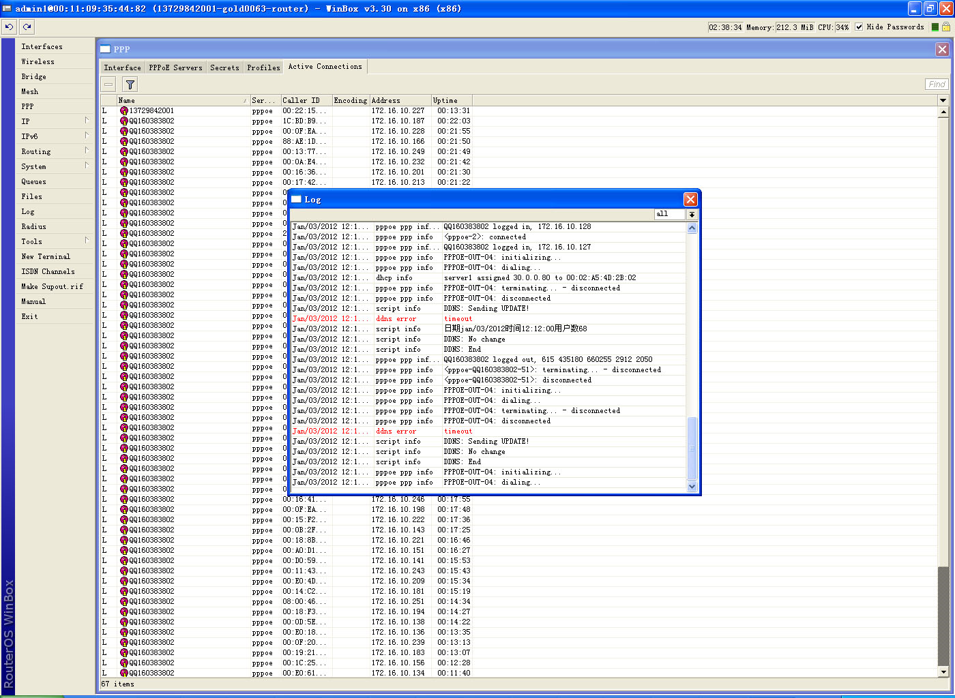Click user icon in row with address 172.16.10.249

[x=124, y=151]
